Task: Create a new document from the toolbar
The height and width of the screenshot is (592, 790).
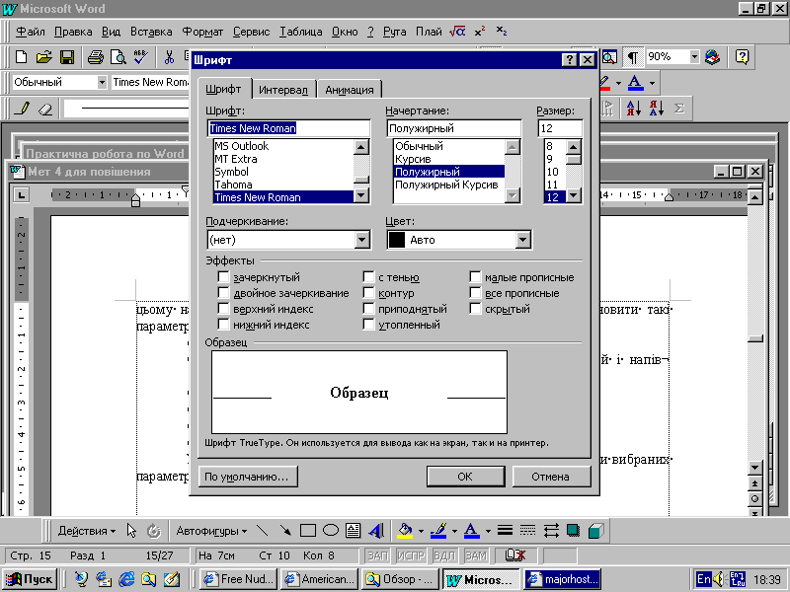Action: [21, 57]
